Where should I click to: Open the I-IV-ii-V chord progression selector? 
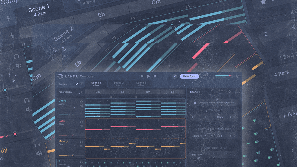click(x=214, y=155)
